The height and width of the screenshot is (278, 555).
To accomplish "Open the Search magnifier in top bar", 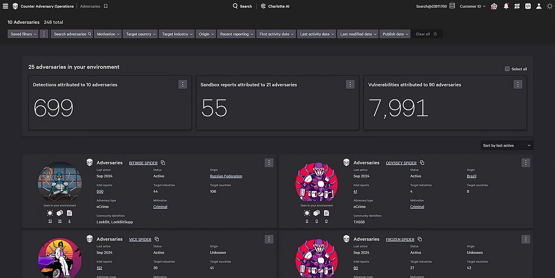I will 242,6.
